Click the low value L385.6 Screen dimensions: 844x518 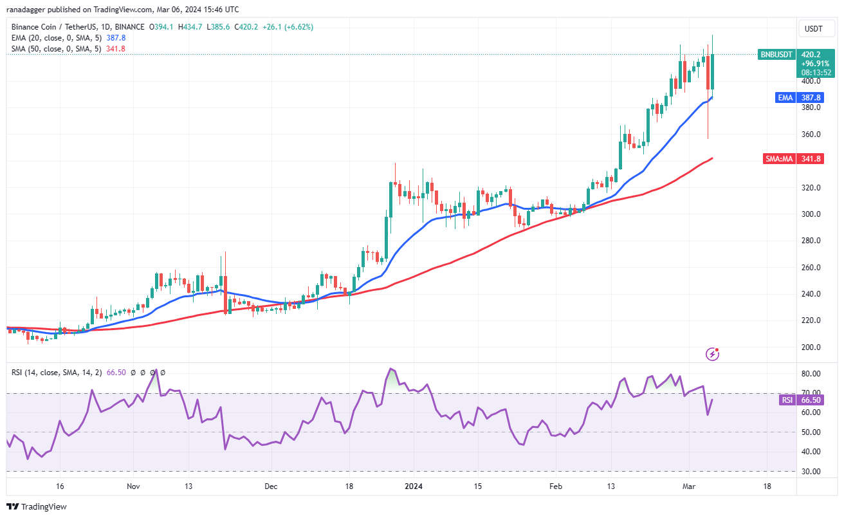coord(217,27)
